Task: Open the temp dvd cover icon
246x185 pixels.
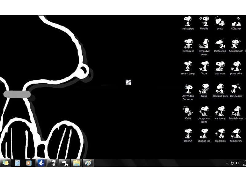Action: [x=204, y=47]
